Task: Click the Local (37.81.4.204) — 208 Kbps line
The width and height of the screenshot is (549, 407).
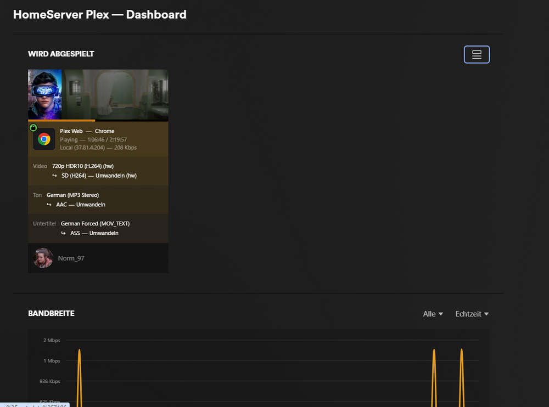Action: click(98, 148)
